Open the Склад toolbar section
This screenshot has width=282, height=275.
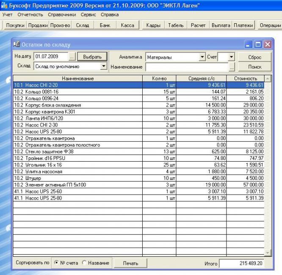(83, 25)
